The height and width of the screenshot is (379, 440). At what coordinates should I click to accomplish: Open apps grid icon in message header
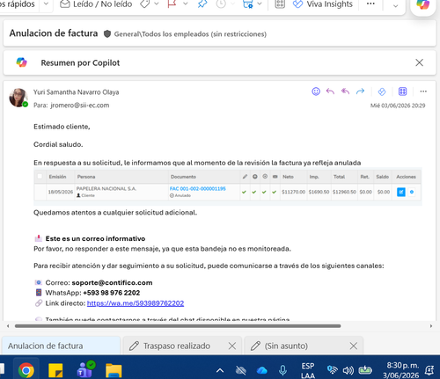(402, 91)
